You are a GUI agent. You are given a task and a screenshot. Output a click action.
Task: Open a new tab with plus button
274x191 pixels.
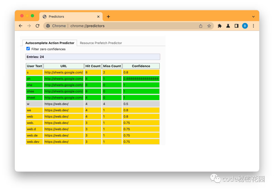[x=108, y=17]
